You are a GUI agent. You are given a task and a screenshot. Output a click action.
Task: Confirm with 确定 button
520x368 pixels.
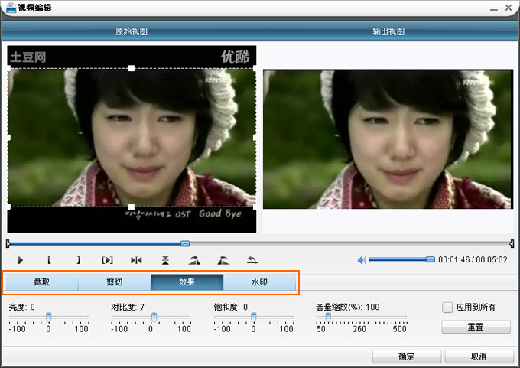click(407, 357)
